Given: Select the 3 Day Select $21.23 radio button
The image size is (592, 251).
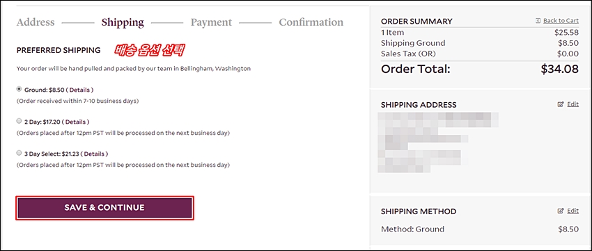Looking at the screenshot, I should click(19, 154).
